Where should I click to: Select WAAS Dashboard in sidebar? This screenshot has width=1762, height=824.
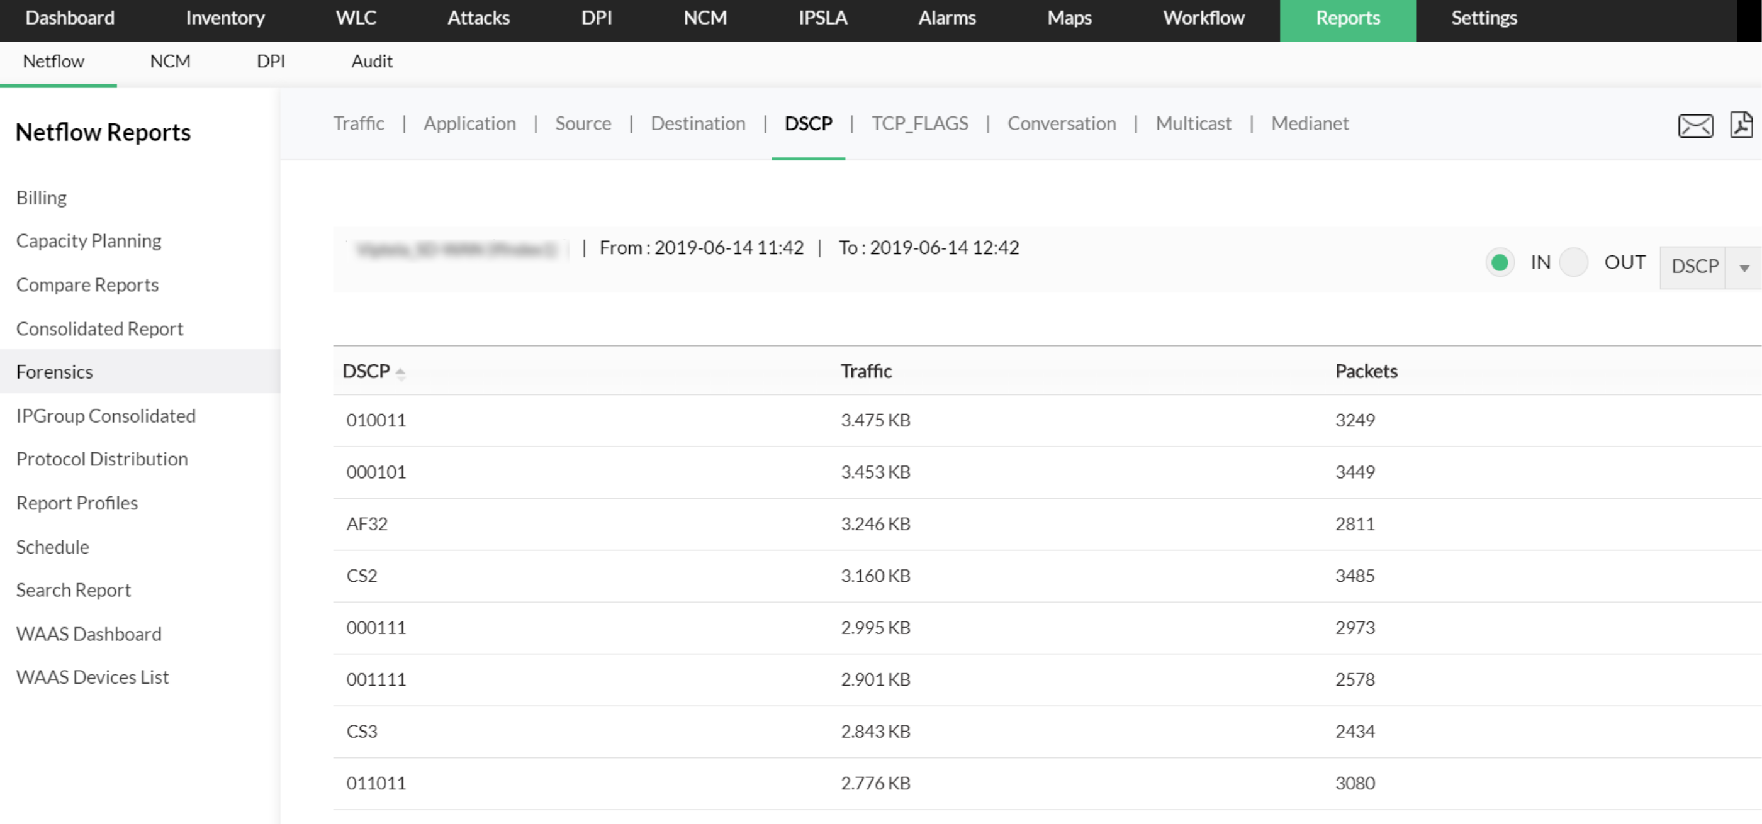point(89,634)
